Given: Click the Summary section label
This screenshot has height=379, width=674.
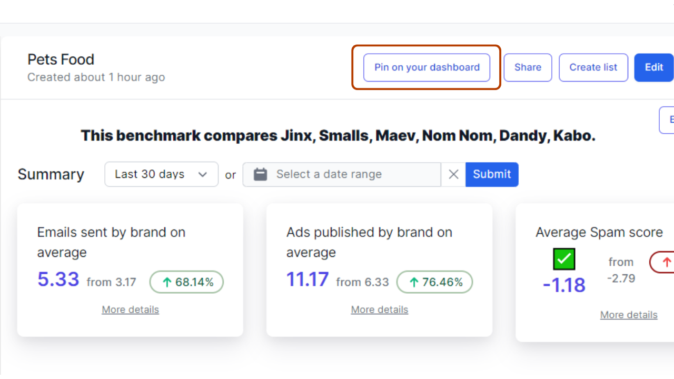Looking at the screenshot, I should [51, 174].
